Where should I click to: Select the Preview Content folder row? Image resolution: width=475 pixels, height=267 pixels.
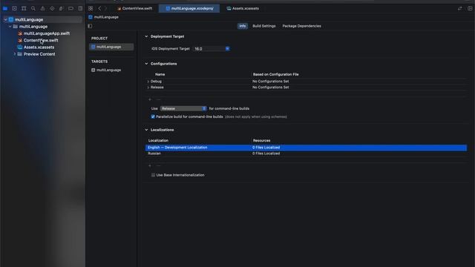click(39, 54)
